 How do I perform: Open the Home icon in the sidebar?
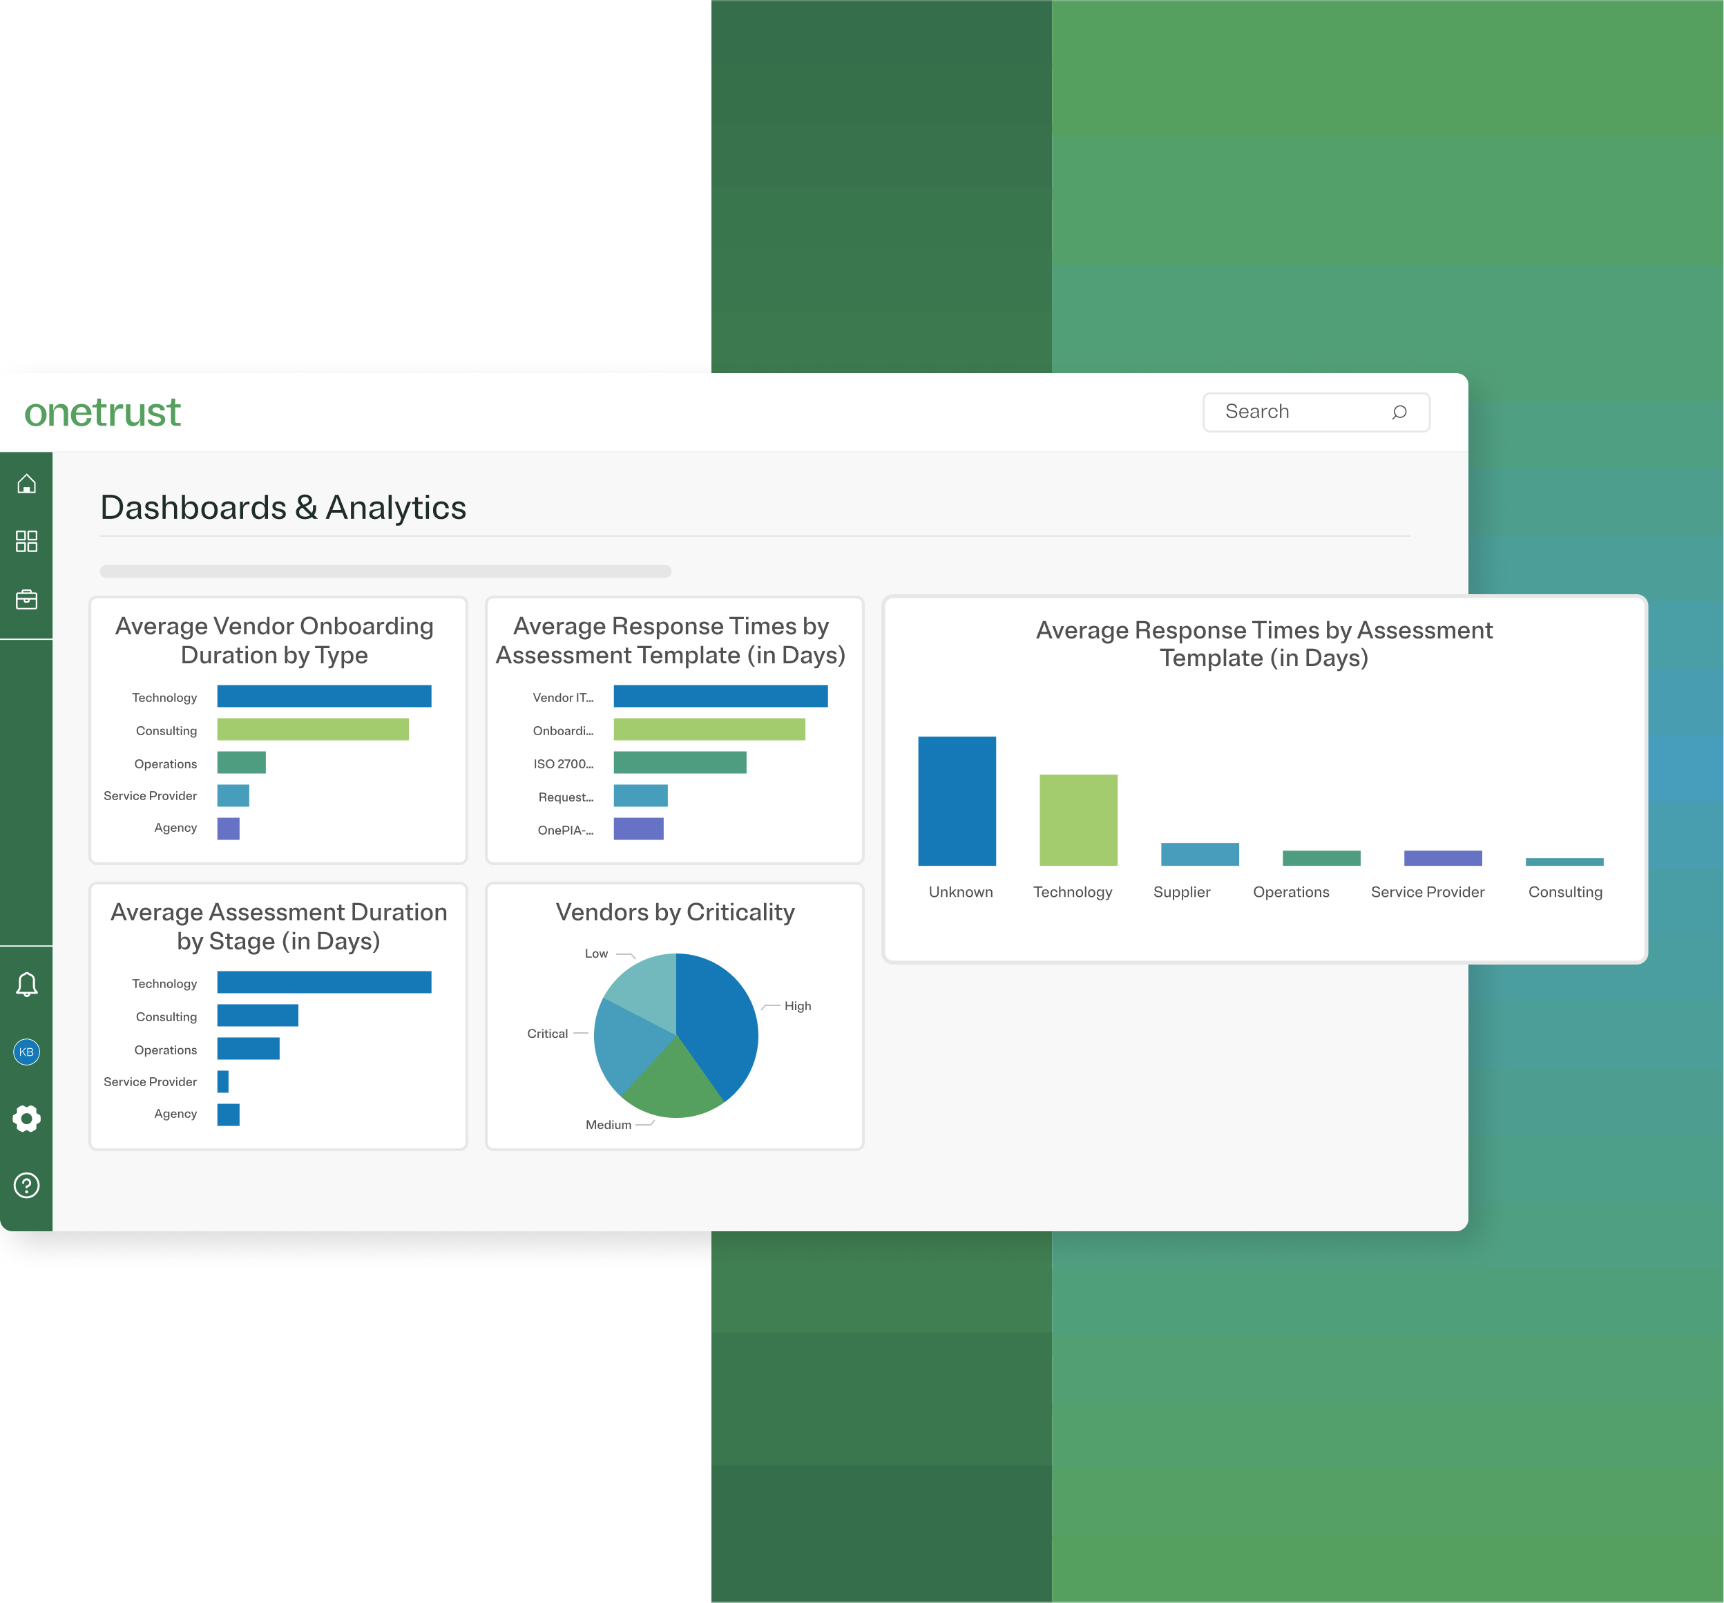[x=27, y=483]
